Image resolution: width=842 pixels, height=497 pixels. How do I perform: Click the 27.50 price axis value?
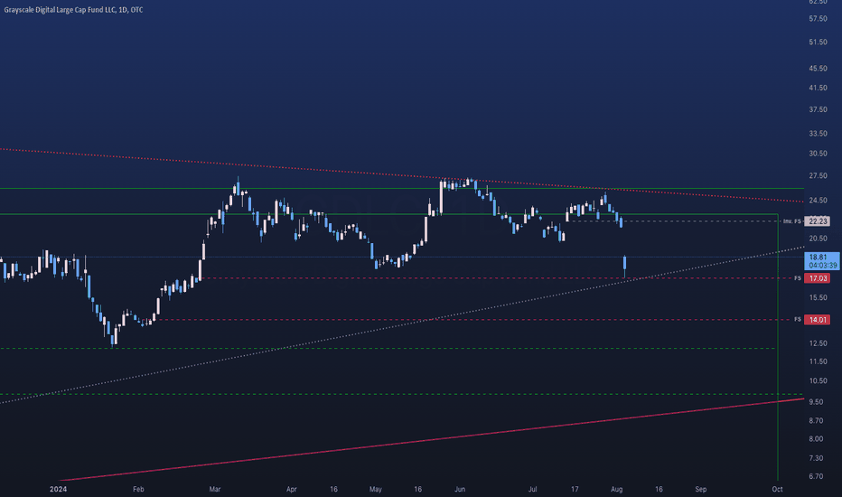pyautogui.click(x=818, y=175)
